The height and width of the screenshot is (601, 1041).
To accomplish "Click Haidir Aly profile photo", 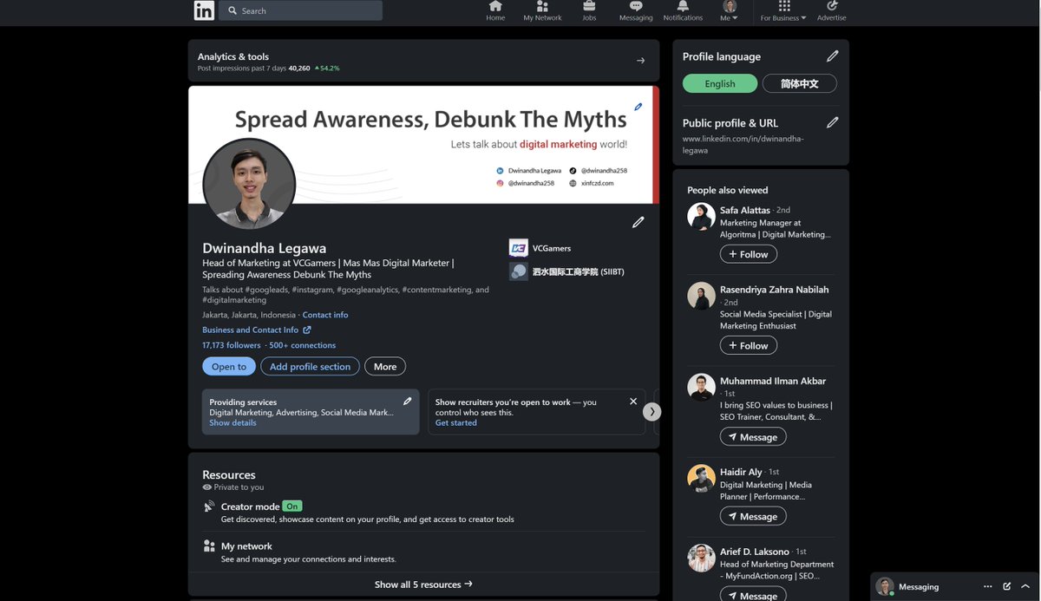I will [x=701, y=479].
